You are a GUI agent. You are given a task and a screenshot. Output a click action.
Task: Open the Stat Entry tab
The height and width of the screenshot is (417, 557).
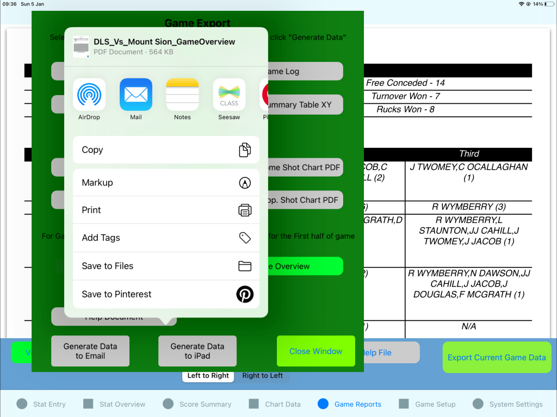(x=41, y=404)
